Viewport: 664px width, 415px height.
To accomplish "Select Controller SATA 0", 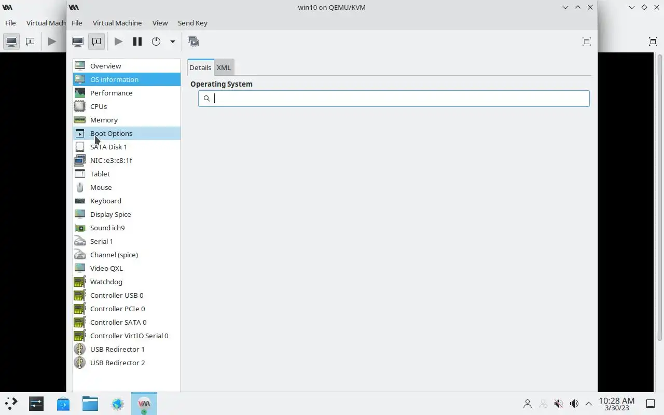I will 127,322.
